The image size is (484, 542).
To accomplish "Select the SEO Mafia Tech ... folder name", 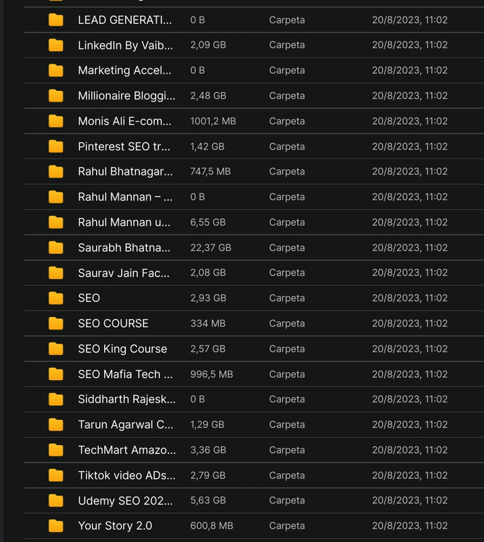I will (125, 374).
